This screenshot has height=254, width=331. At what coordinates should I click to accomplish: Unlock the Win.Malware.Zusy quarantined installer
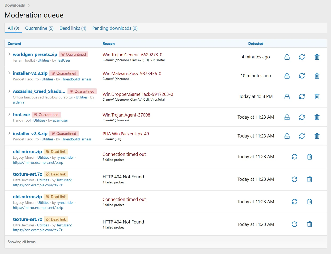click(x=287, y=76)
